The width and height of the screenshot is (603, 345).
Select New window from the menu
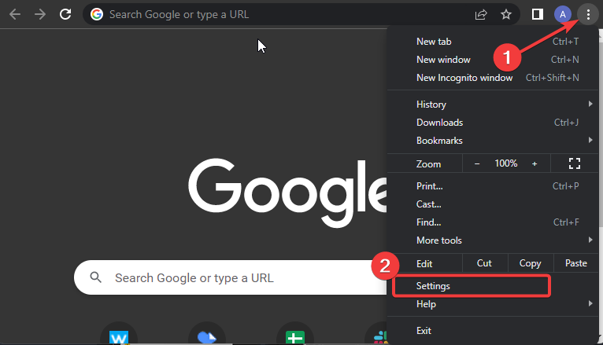click(494, 60)
